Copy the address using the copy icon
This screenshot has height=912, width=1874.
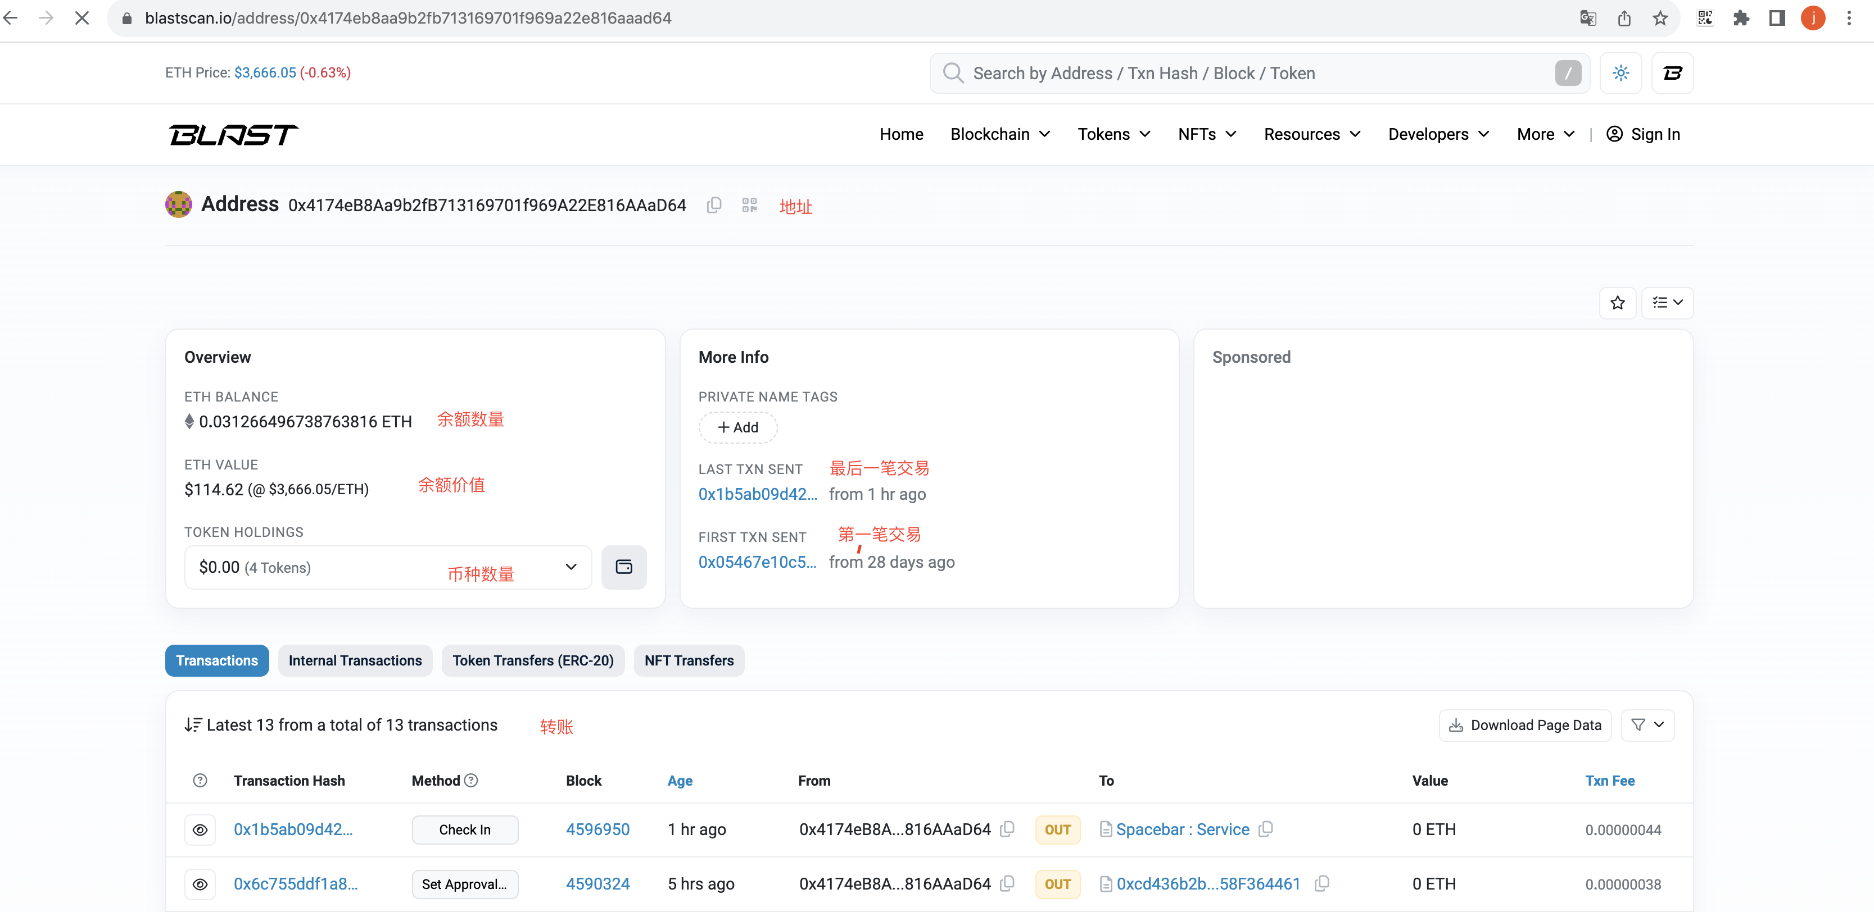[x=714, y=206]
